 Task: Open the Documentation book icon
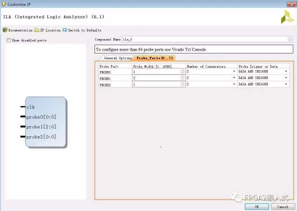(x=5, y=30)
